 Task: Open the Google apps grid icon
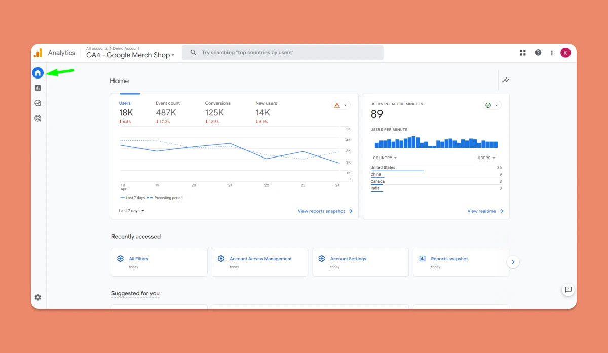pos(523,53)
